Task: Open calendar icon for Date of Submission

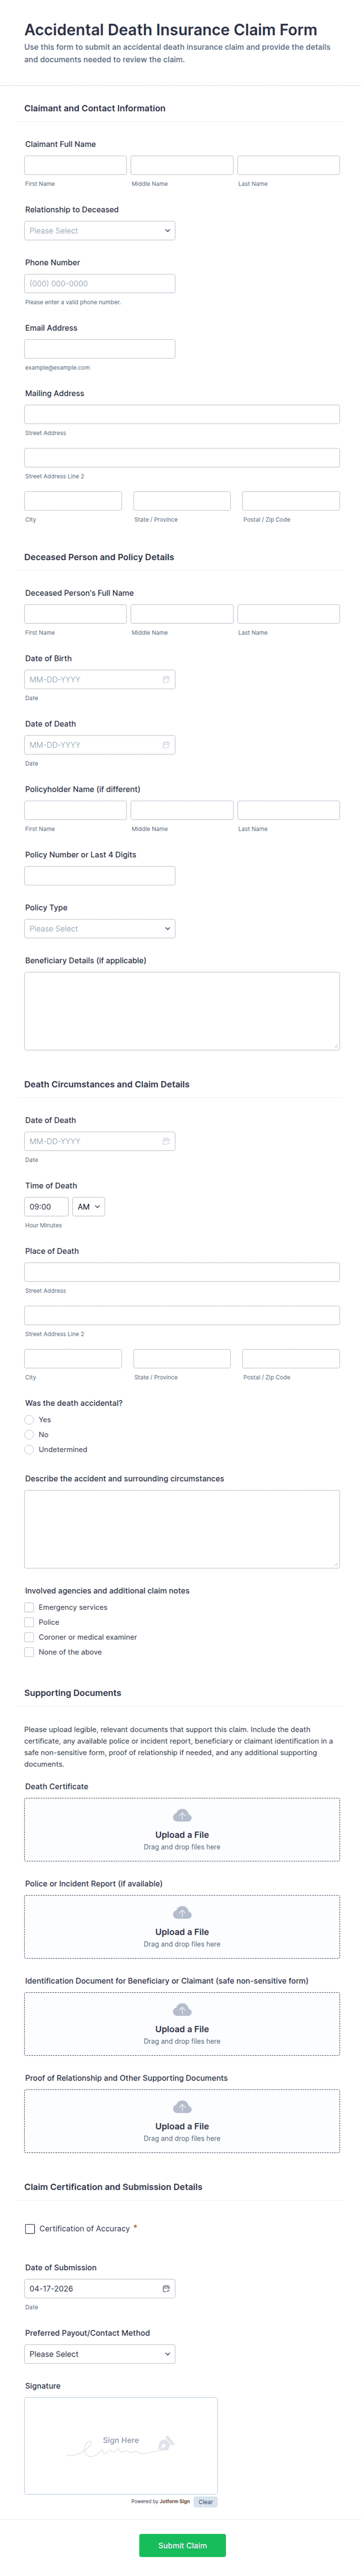Action: [166, 2288]
